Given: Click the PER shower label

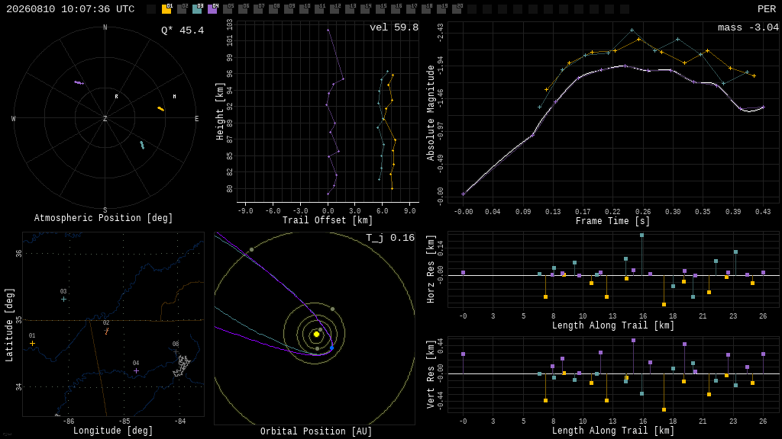Looking at the screenshot, I should click(x=767, y=9).
